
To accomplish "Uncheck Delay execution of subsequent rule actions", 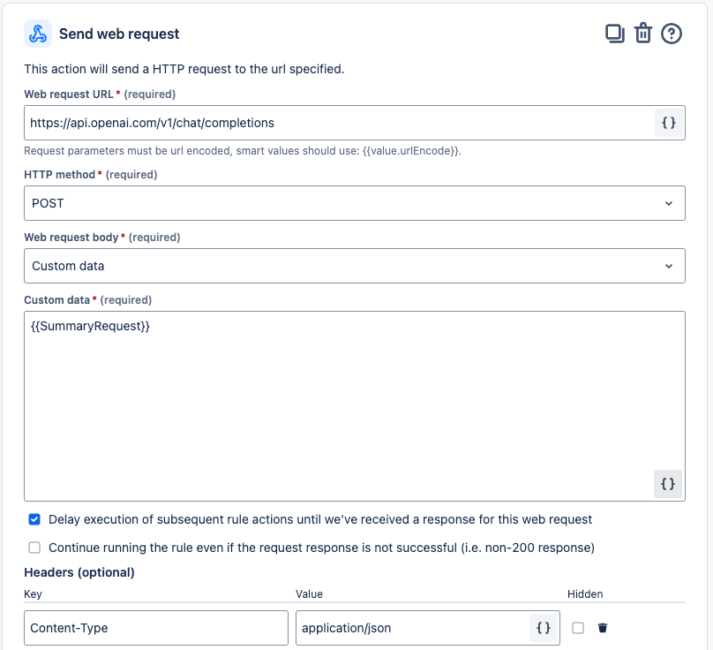I will [34, 519].
